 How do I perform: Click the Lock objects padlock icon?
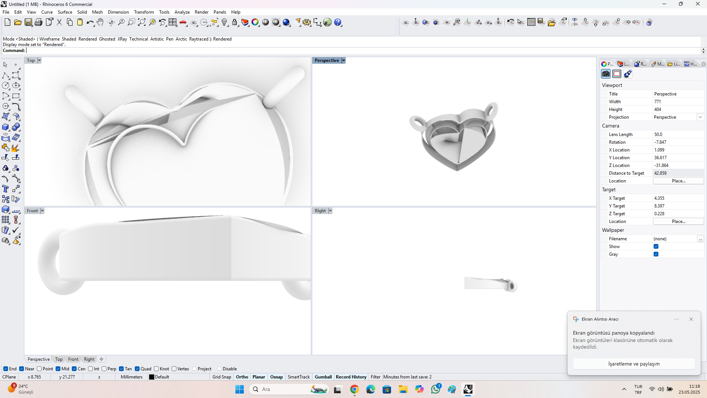[x=235, y=22]
